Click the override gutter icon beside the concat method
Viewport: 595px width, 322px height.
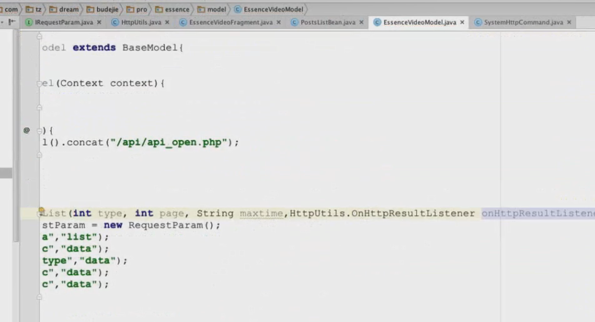[x=27, y=130]
